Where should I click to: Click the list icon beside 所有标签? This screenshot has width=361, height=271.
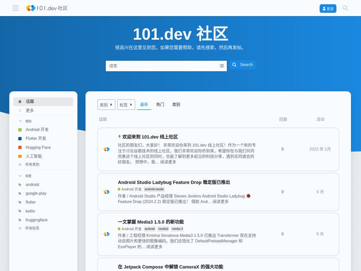pos(20,228)
